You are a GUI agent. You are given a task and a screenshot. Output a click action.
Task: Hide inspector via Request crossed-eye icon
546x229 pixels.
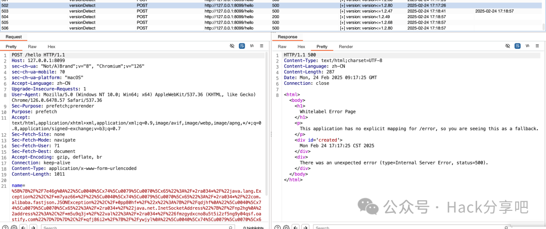point(232,46)
